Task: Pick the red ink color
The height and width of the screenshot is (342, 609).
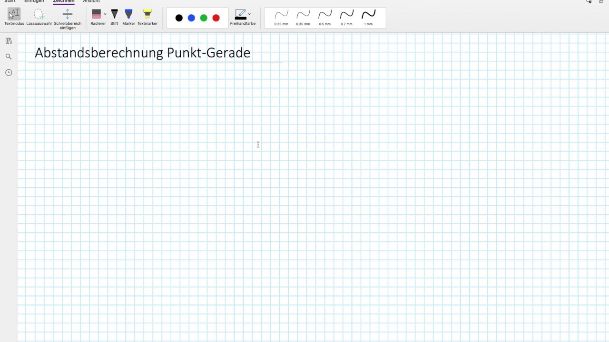Action: coord(216,18)
